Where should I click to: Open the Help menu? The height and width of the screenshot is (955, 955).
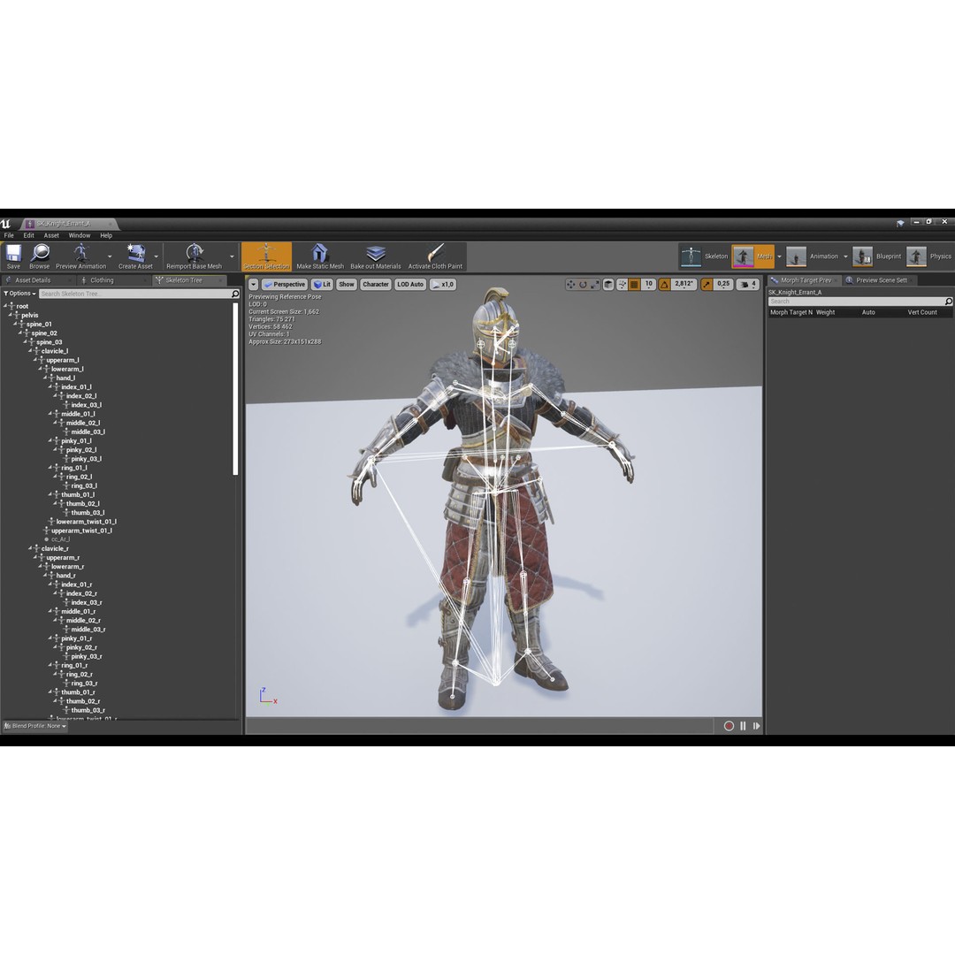point(106,235)
